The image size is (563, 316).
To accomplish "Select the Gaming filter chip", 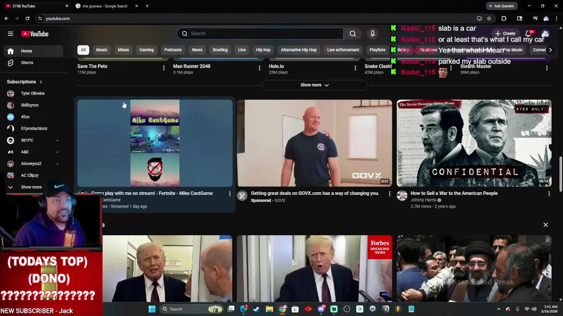I will pos(146,50).
